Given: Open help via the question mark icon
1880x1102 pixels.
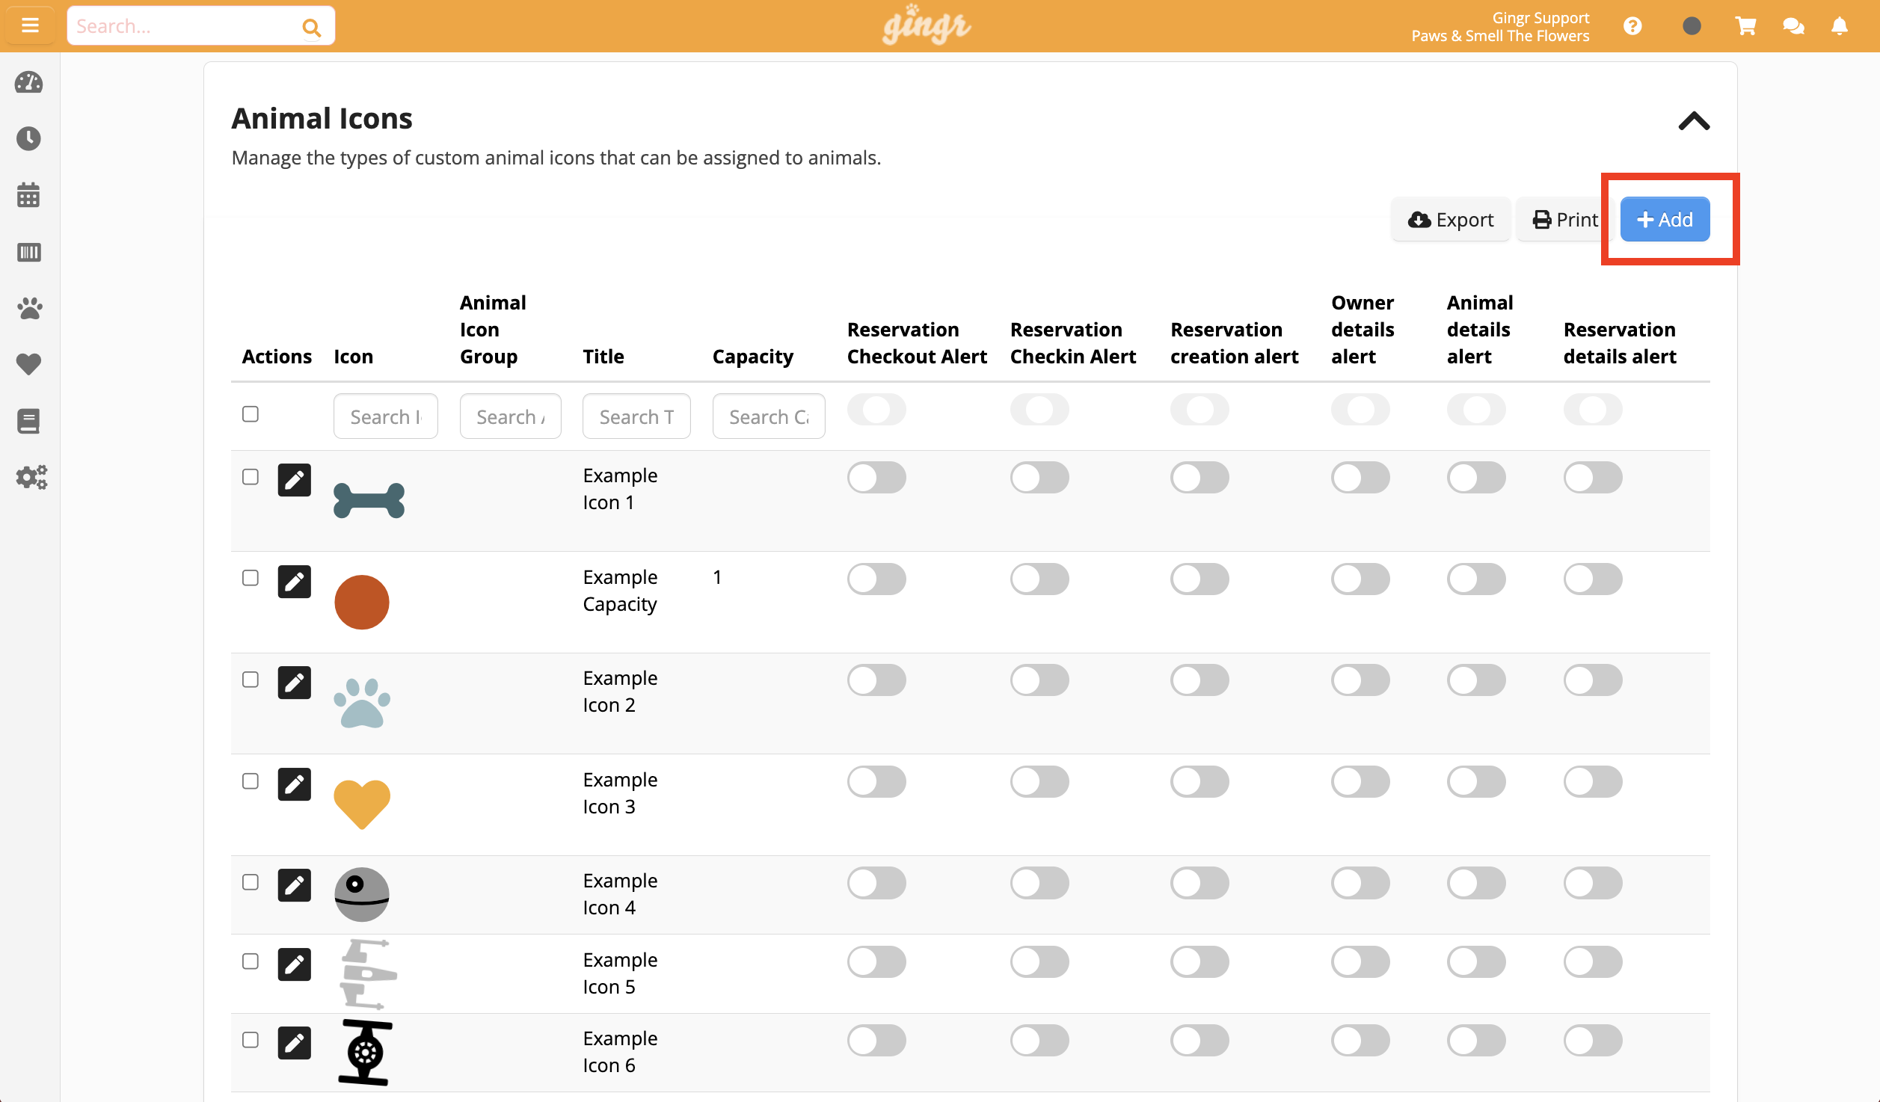Looking at the screenshot, I should click(x=1633, y=25).
